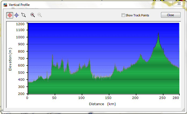Select the blue crosshair measure tool
187x114 pixels.
[16, 15]
